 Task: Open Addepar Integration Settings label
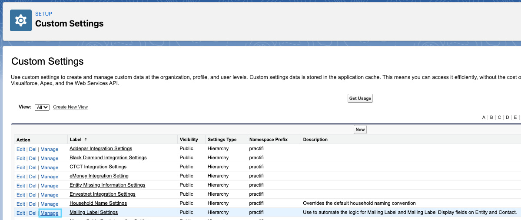[101, 148]
